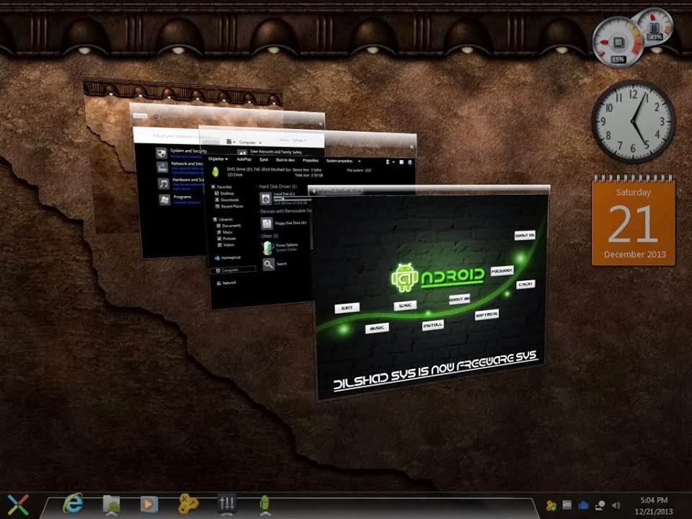Toggle preview pane icon in Computer window
The height and width of the screenshot is (519, 692).
[402, 162]
